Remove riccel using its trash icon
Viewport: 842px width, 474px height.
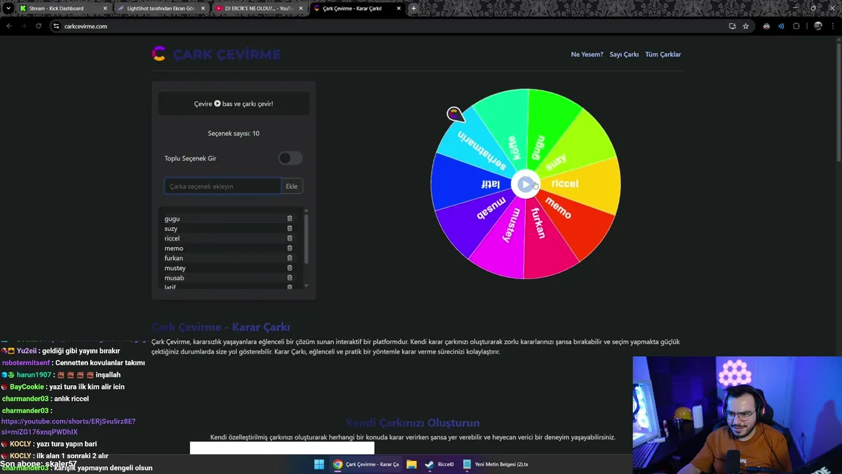[x=289, y=238]
